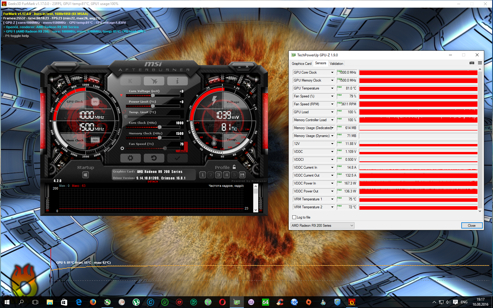The height and width of the screenshot is (308, 493).
Task: Enable the Log to file checkbox
Action: pos(294,217)
